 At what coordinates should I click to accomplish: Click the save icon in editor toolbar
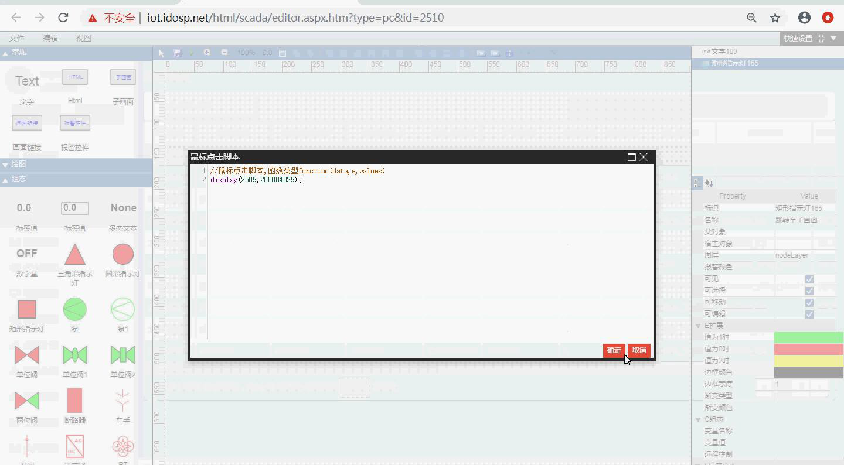click(x=177, y=53)
